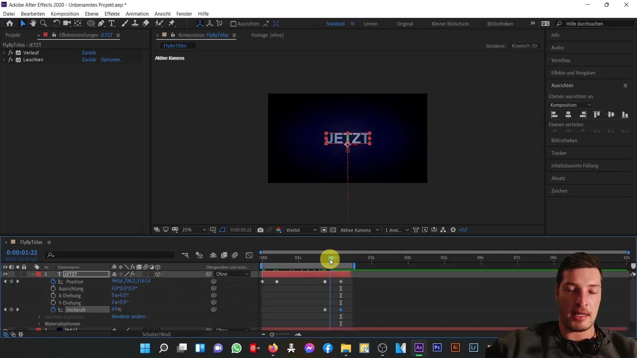This screenshot has height=358, width=637.
Task: Open JETZT parent Ohne dropdown
Action: [232, 274]
